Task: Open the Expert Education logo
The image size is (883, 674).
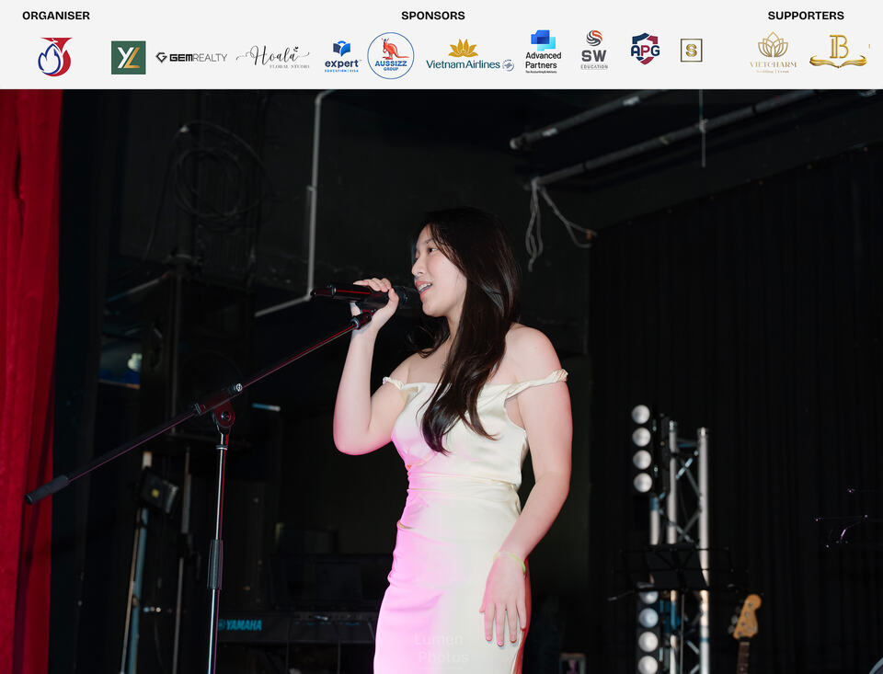Action: coord(342,57)
